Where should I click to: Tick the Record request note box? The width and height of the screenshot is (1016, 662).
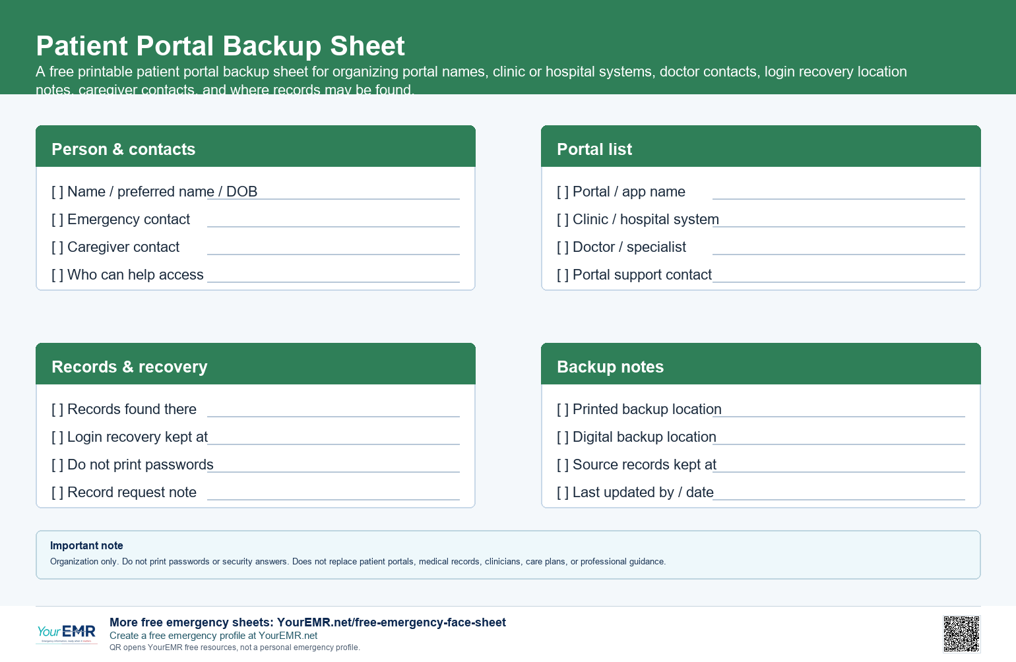point(57,493)
